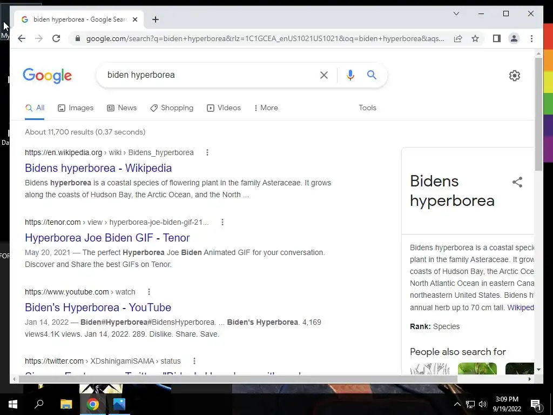This screenshot has width=553, height=415.
Task: Open File Explorer from the taskbar
Action: tap(66, 404)
